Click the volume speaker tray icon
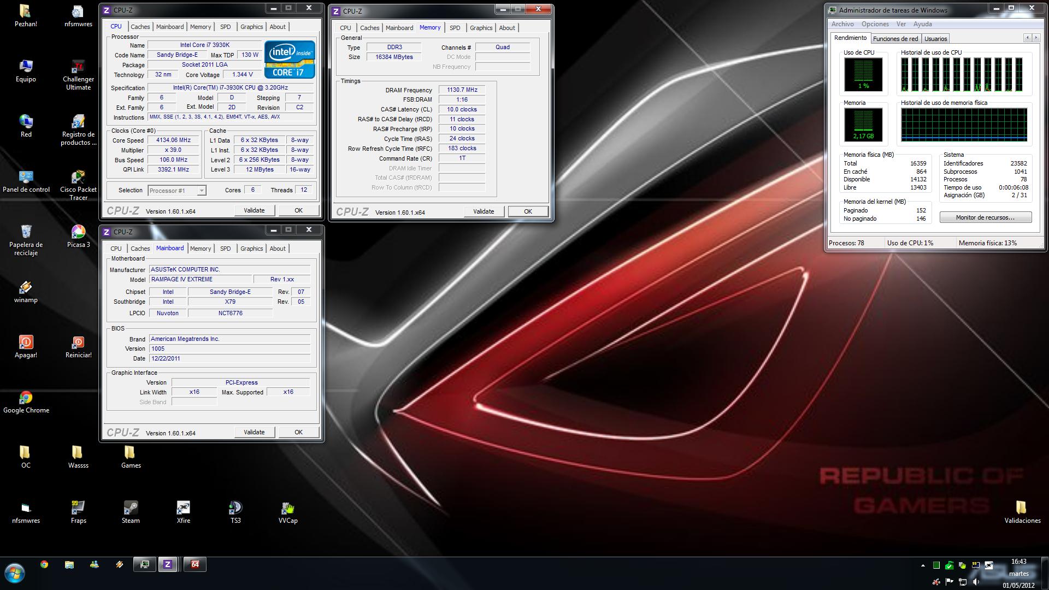This screenshot has height=590, width=1049. (x=976, y=581)
